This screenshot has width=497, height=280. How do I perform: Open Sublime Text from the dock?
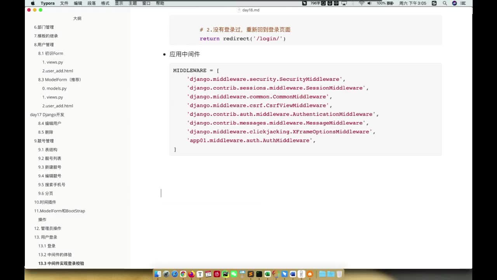tap(251, 274)
